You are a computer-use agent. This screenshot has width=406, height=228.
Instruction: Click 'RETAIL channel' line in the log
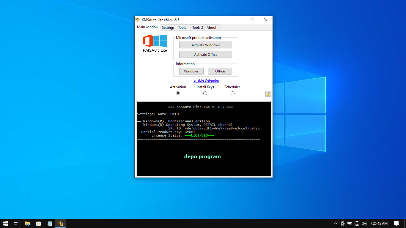click(x=188, y=125)
